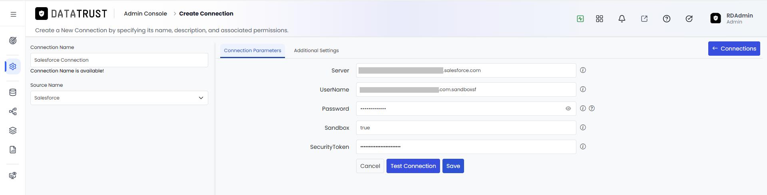Open the RDAdmin profile avatar
This screenshot has width=767, height=195.
click(x=715, y=18)
